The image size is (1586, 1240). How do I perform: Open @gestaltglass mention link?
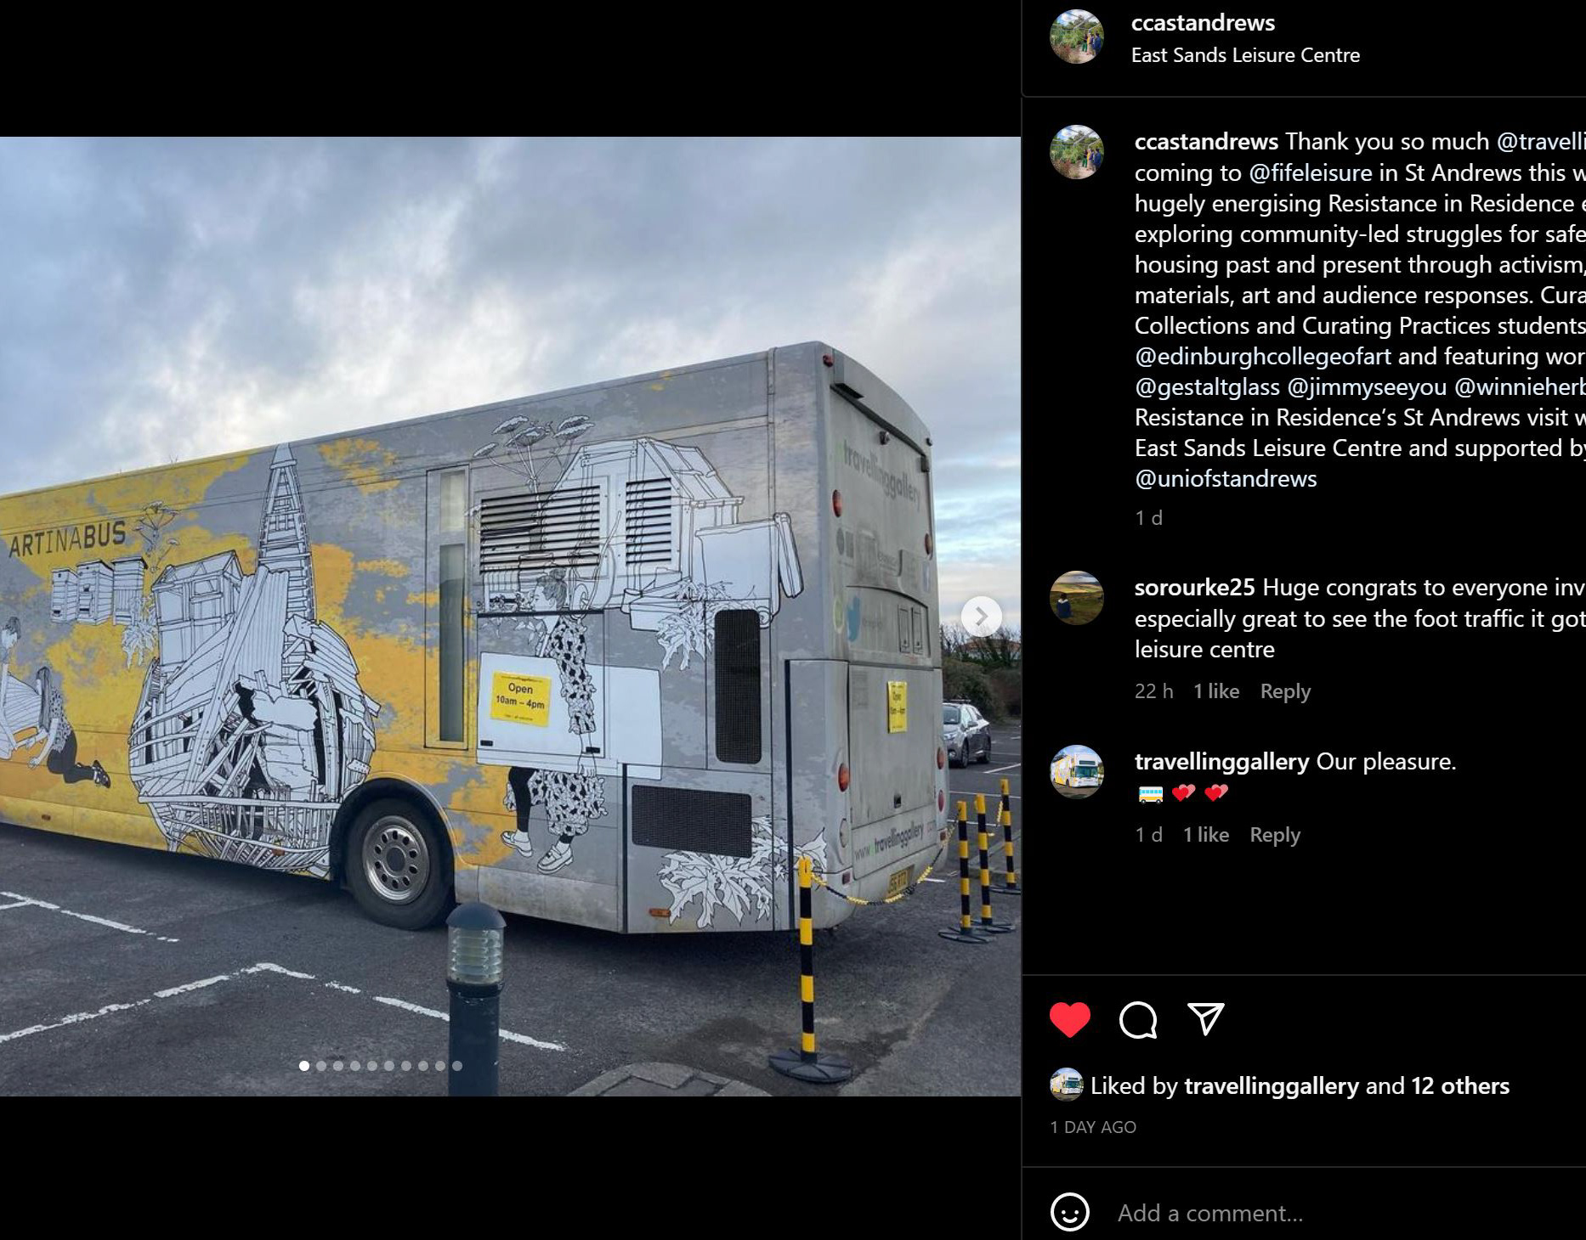1207,387
